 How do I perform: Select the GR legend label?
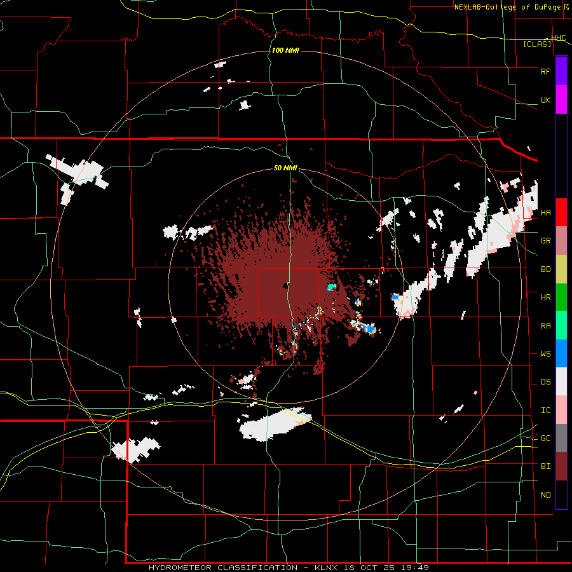click(545, 241)
